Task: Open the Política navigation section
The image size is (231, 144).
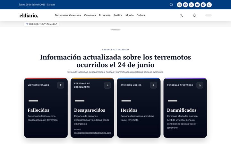Action: pos(118,15)
